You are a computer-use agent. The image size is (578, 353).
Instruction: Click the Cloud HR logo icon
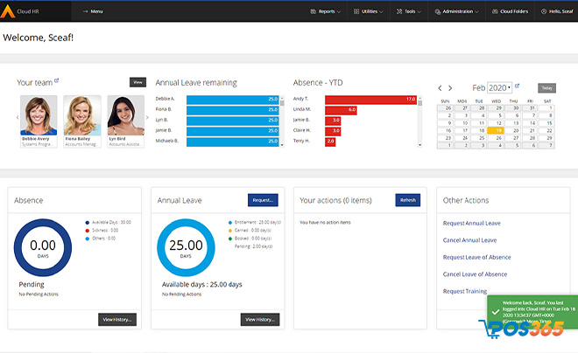7,11
